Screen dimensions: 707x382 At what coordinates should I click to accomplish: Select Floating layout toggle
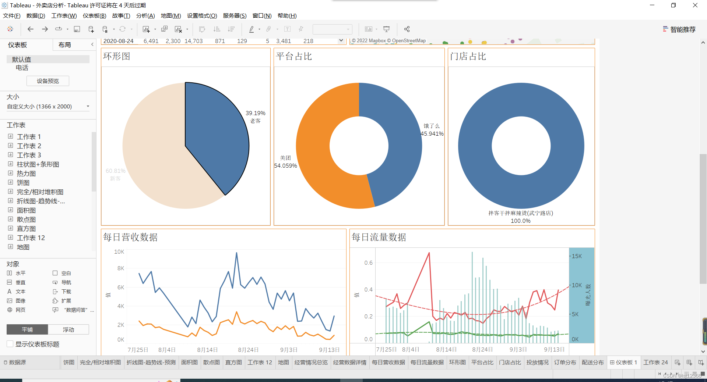point(68,329)
